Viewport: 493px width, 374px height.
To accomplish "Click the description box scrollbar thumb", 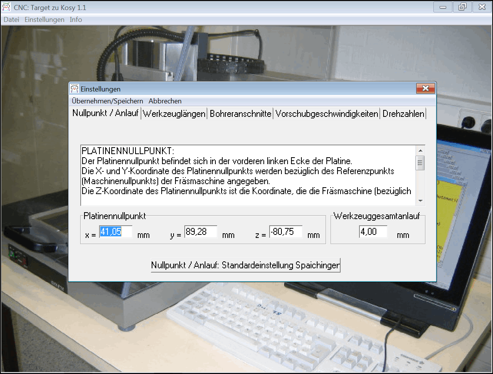I will [420, 163].
